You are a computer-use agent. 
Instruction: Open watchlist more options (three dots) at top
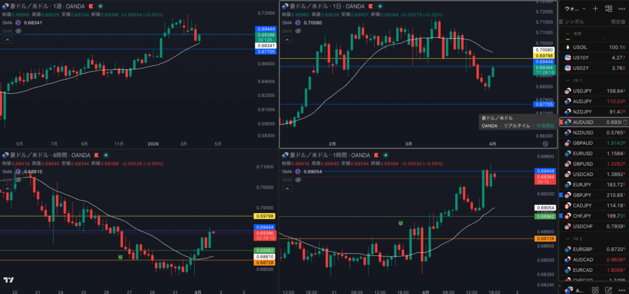tap(622, 9)
